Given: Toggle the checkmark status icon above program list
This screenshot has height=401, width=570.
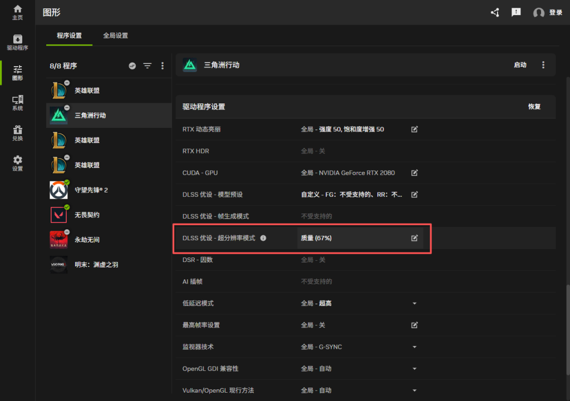Looking at the screenshot, I should tap(132, 66).
